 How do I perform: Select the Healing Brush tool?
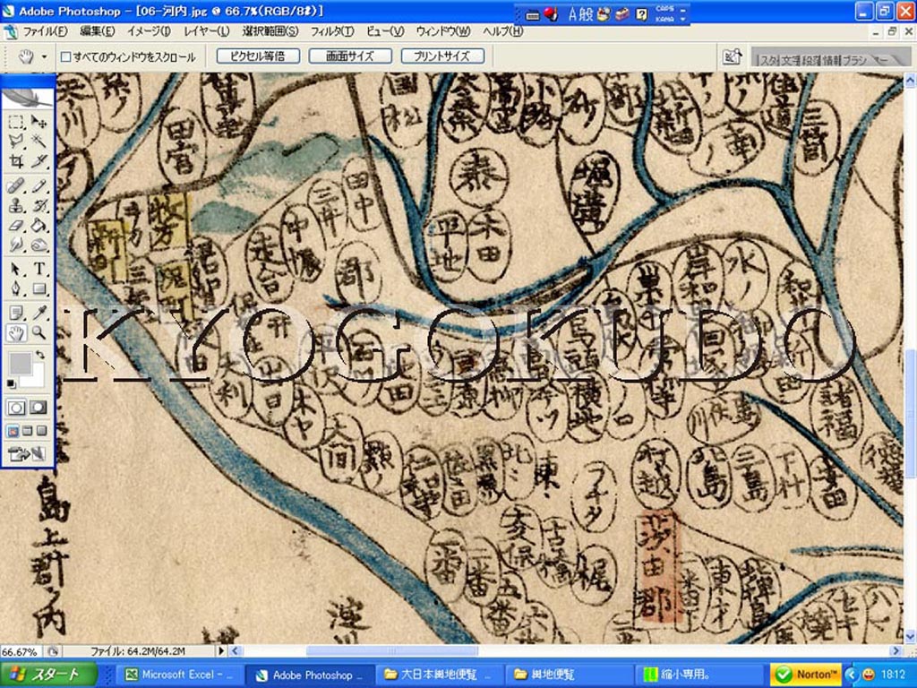16,186
